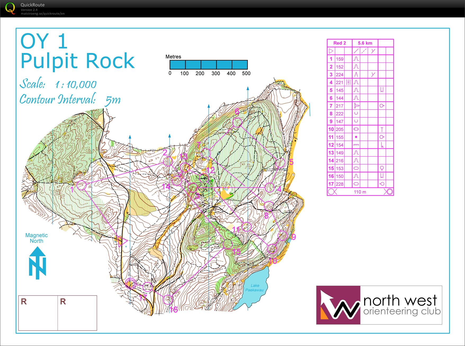Click the '5.6 km' course length cell

coord(365,43)
